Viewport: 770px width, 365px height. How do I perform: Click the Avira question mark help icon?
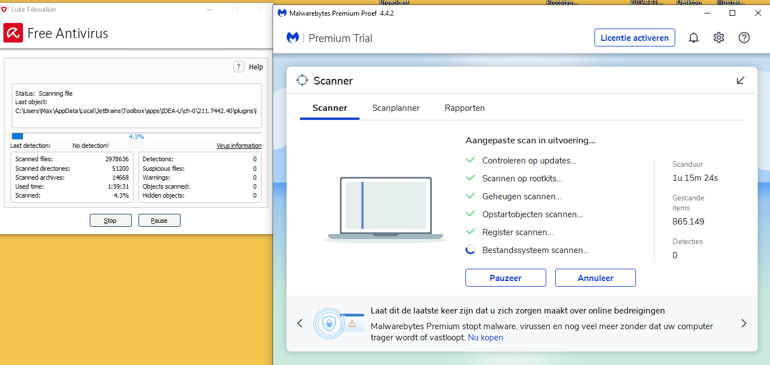(x=239, y=67)
